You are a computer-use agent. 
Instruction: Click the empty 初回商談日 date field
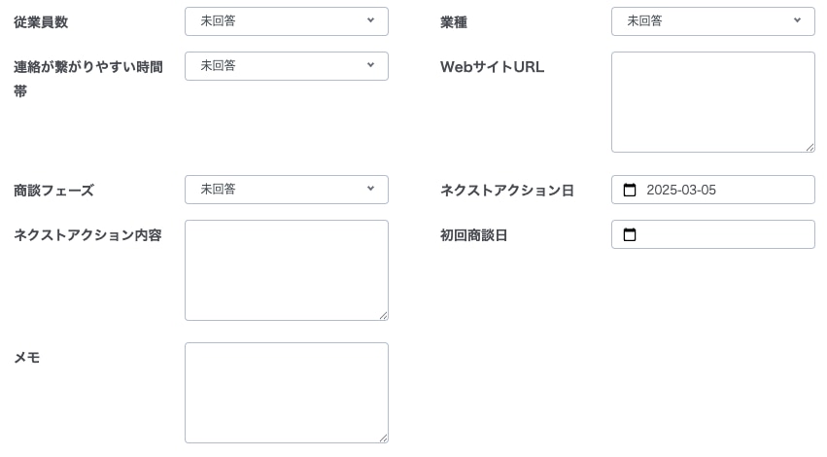click(713, 234)
